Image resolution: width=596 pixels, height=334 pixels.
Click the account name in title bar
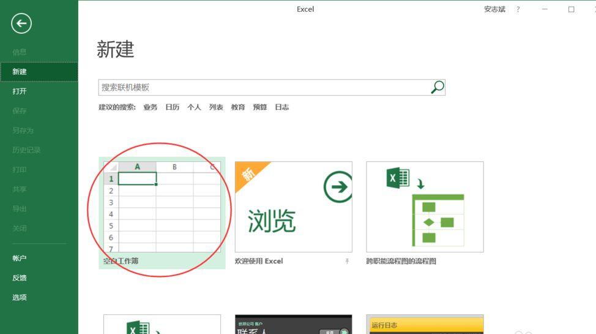[494, 10]
